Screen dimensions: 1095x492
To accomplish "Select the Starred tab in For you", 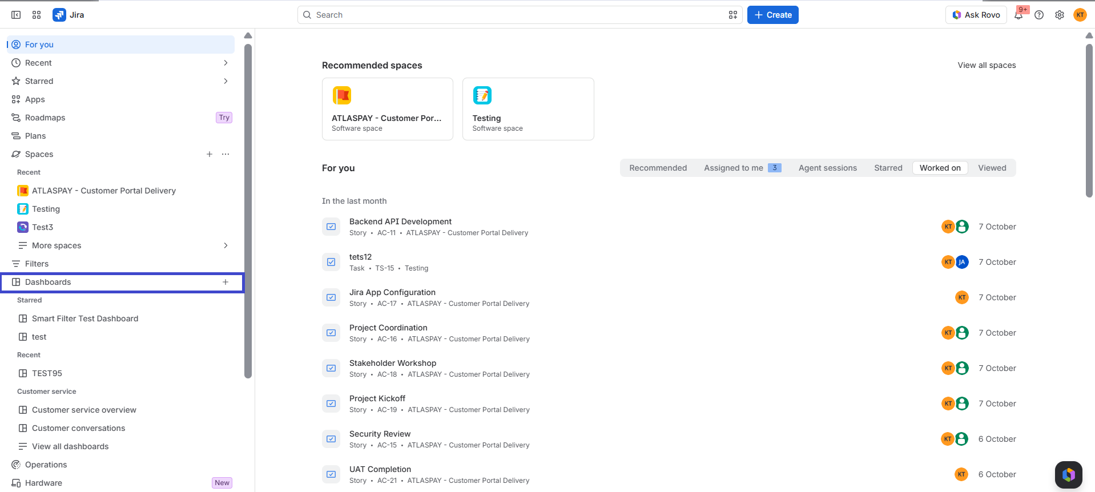I will point(888,168).
